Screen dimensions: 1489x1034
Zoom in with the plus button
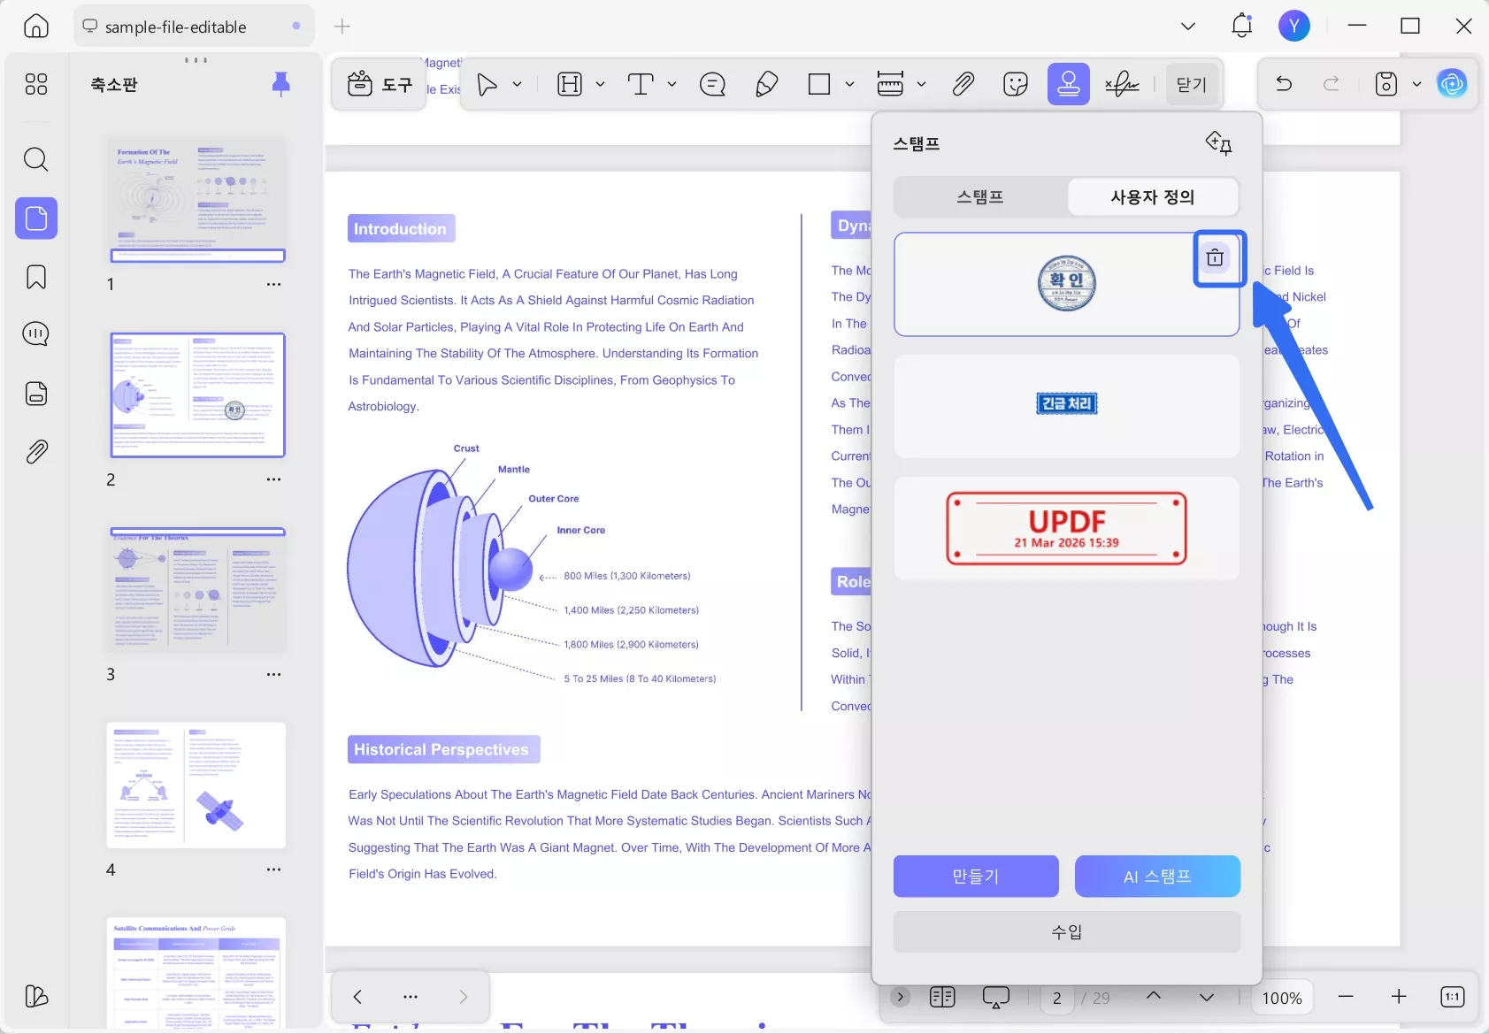coord(1399,997)
